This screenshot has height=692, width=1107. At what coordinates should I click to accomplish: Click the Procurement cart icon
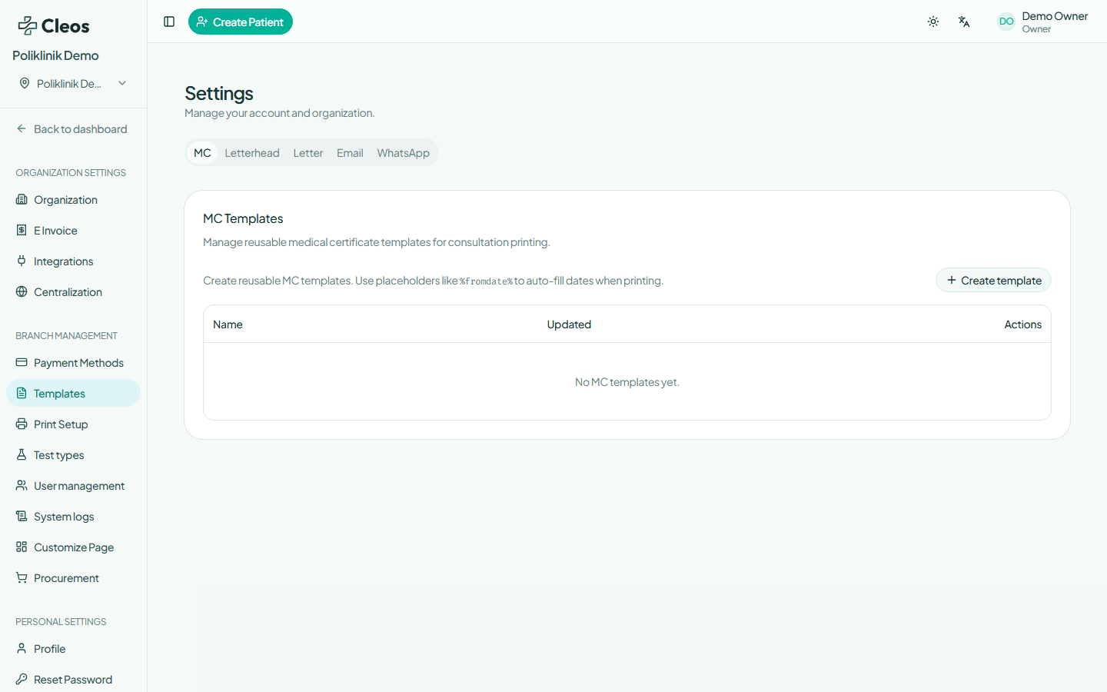pyautogui.click(x=22, y=578)
